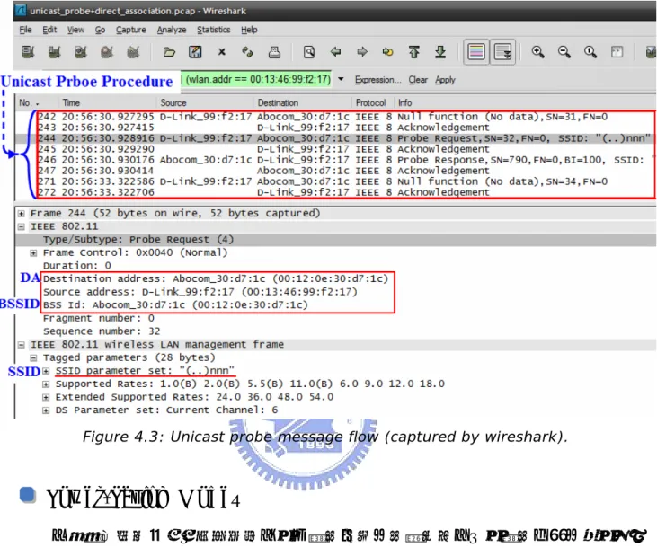The height and width of the screenshot is (556, 657).
Task: Start a new live capture icon
Action: (x=81, y=52)
